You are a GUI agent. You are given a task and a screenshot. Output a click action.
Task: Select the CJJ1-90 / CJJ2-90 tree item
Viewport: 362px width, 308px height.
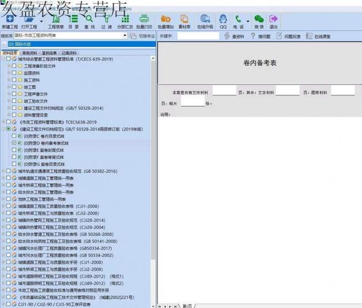[54, 304]
